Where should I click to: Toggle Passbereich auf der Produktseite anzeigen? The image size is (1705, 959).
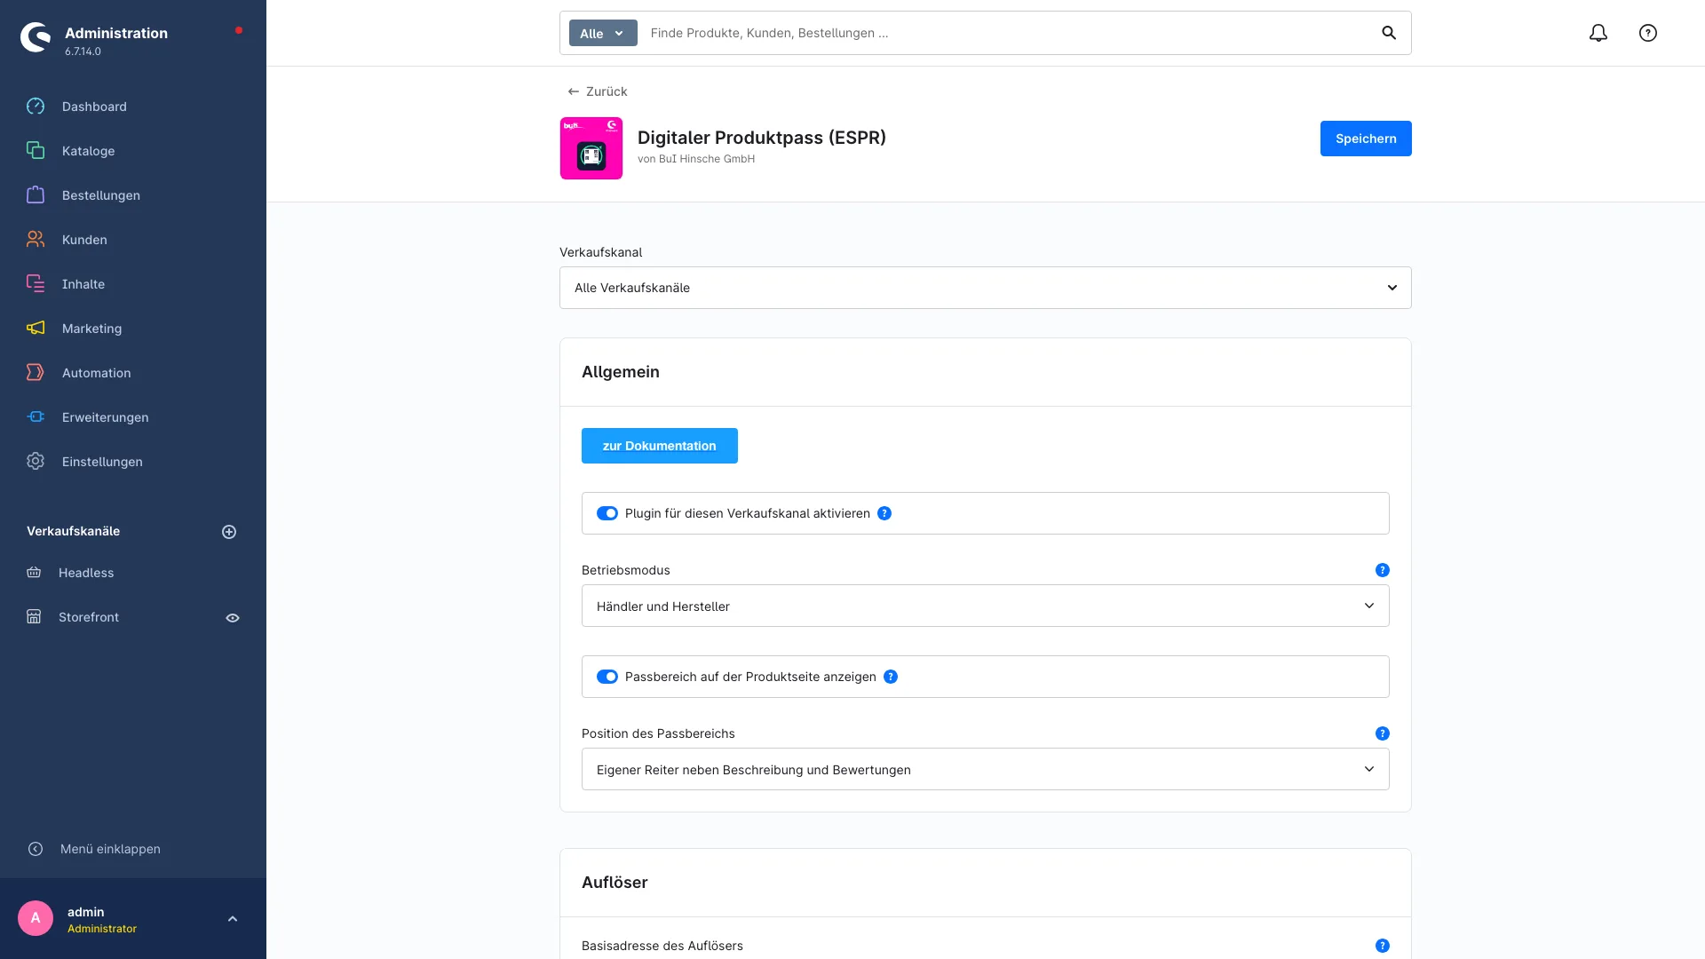click(607, 677)
